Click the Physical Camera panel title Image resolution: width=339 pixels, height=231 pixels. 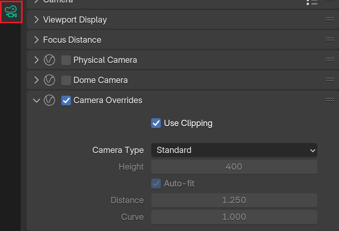click(105, 60)
